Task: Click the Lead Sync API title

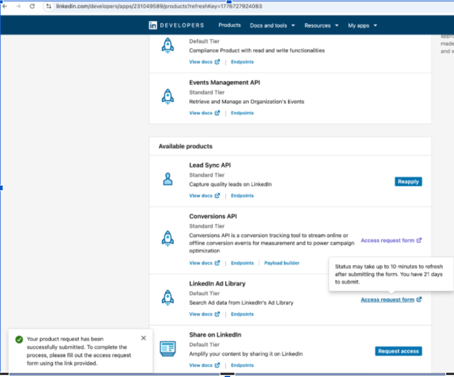Action: click(210, 165)
